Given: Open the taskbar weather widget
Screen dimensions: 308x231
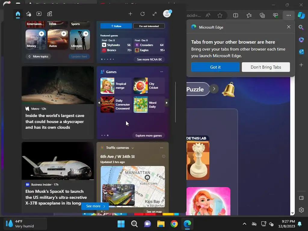Looking at the screenshot, I should (x=25, y=223).
